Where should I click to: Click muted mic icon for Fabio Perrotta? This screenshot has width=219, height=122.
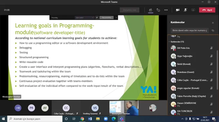(x=211, y=96)
